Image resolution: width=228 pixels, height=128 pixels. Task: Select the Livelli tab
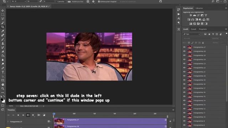186,29
